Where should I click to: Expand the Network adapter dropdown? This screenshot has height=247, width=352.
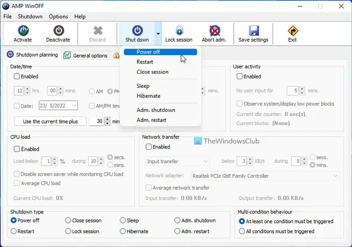[x=335, y=176]
